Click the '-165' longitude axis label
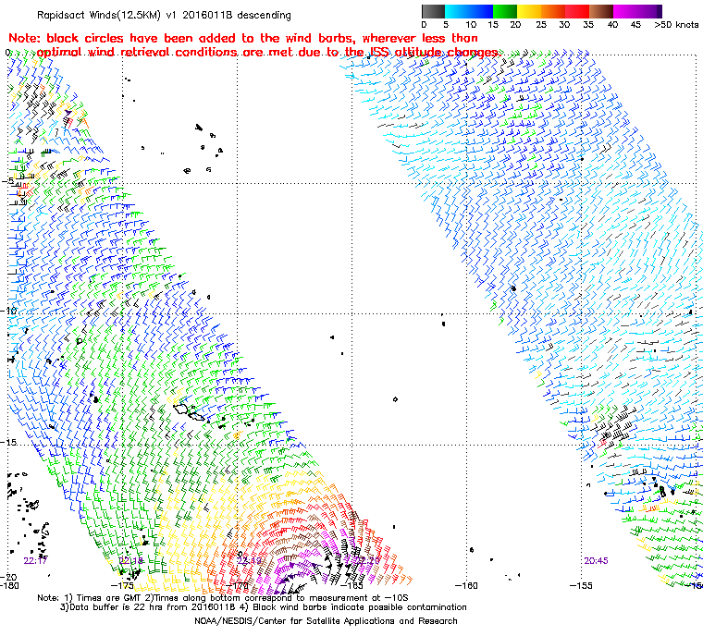Screen dimensions: 703x636 coord(351,586)
